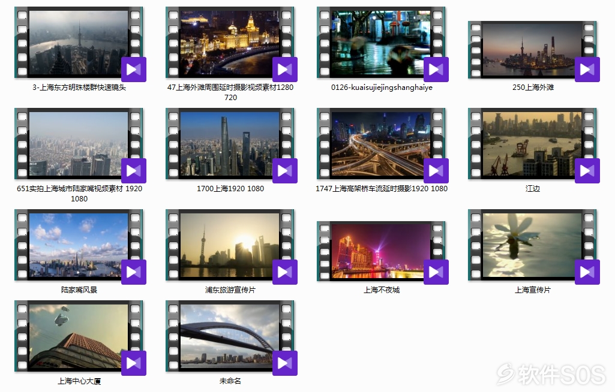Viewport: 615px width, 392px height.
Task: Open the 3-上海东方明珠楼群快速镜头 video thumbnail
Action: click(x=79, y=43)
